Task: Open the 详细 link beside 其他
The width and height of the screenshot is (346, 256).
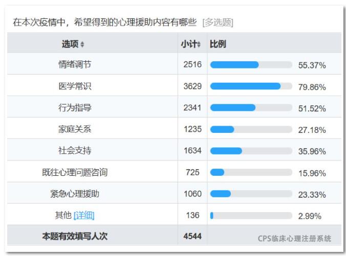Action: tap(84, 215)
